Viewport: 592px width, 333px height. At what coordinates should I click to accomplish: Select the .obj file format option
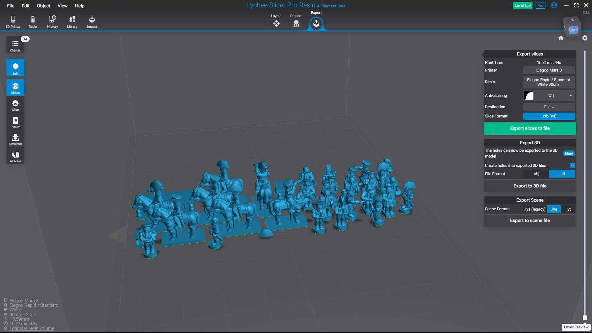(536, 174)
